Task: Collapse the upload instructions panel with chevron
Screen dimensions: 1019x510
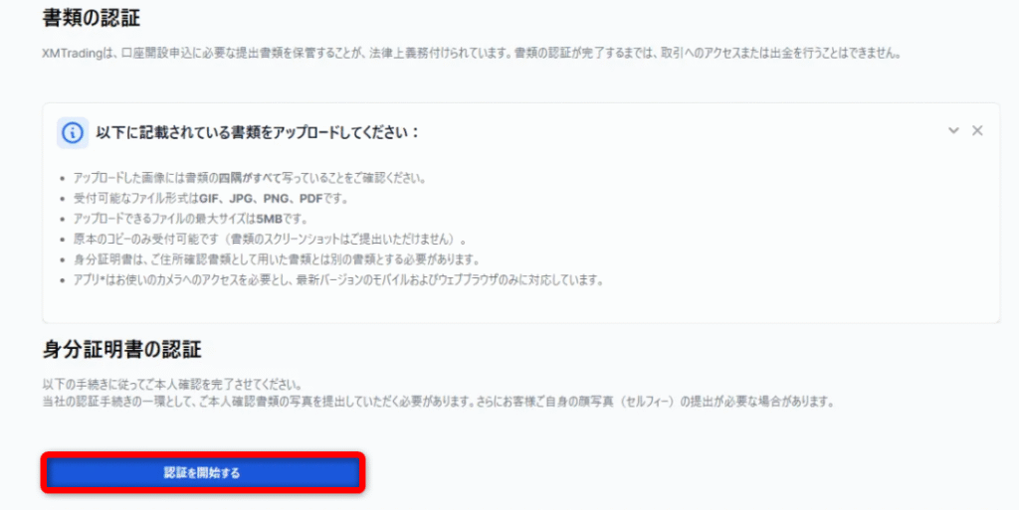Action: point(953,131)
